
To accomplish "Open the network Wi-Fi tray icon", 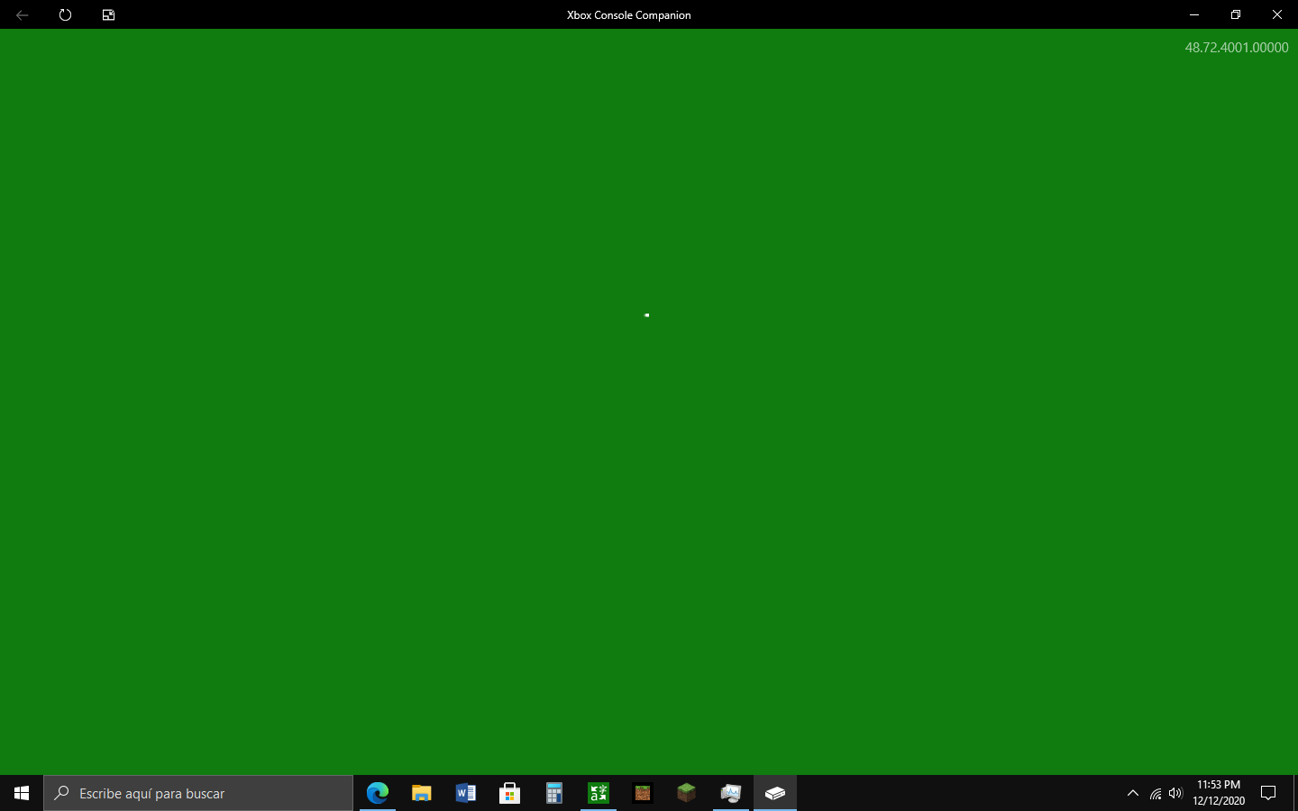I will point(1156,793).
